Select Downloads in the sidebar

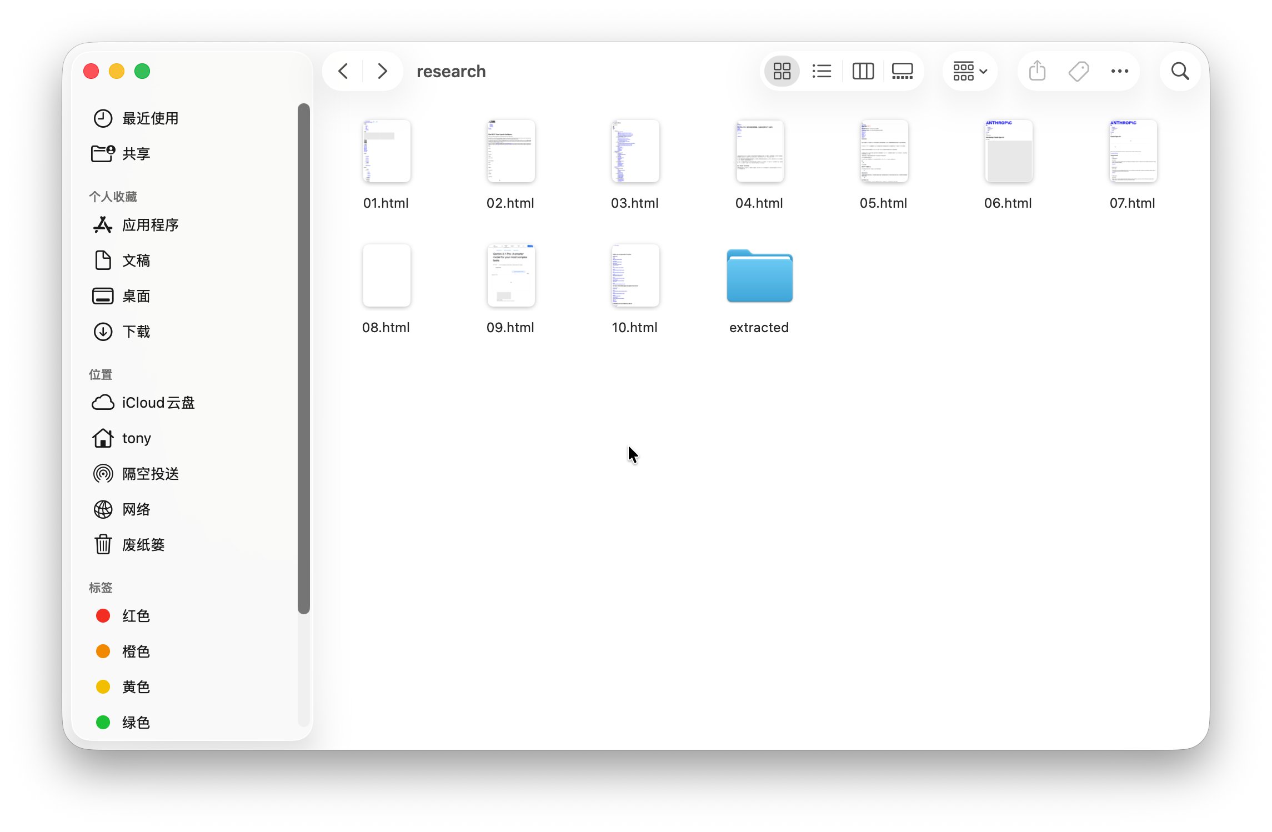coord(136,332)
